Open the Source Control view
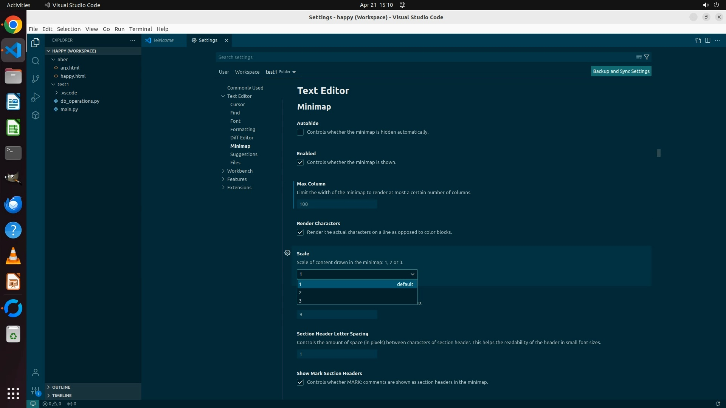726x408 pixels. click(36, 79)
